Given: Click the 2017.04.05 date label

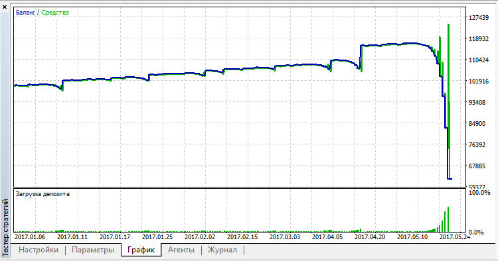Looking at the screenshot, I should point(327,237).
